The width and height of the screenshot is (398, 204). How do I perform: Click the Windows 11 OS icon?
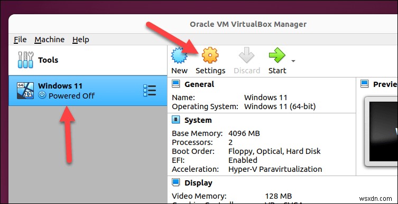tap(25, 90)
